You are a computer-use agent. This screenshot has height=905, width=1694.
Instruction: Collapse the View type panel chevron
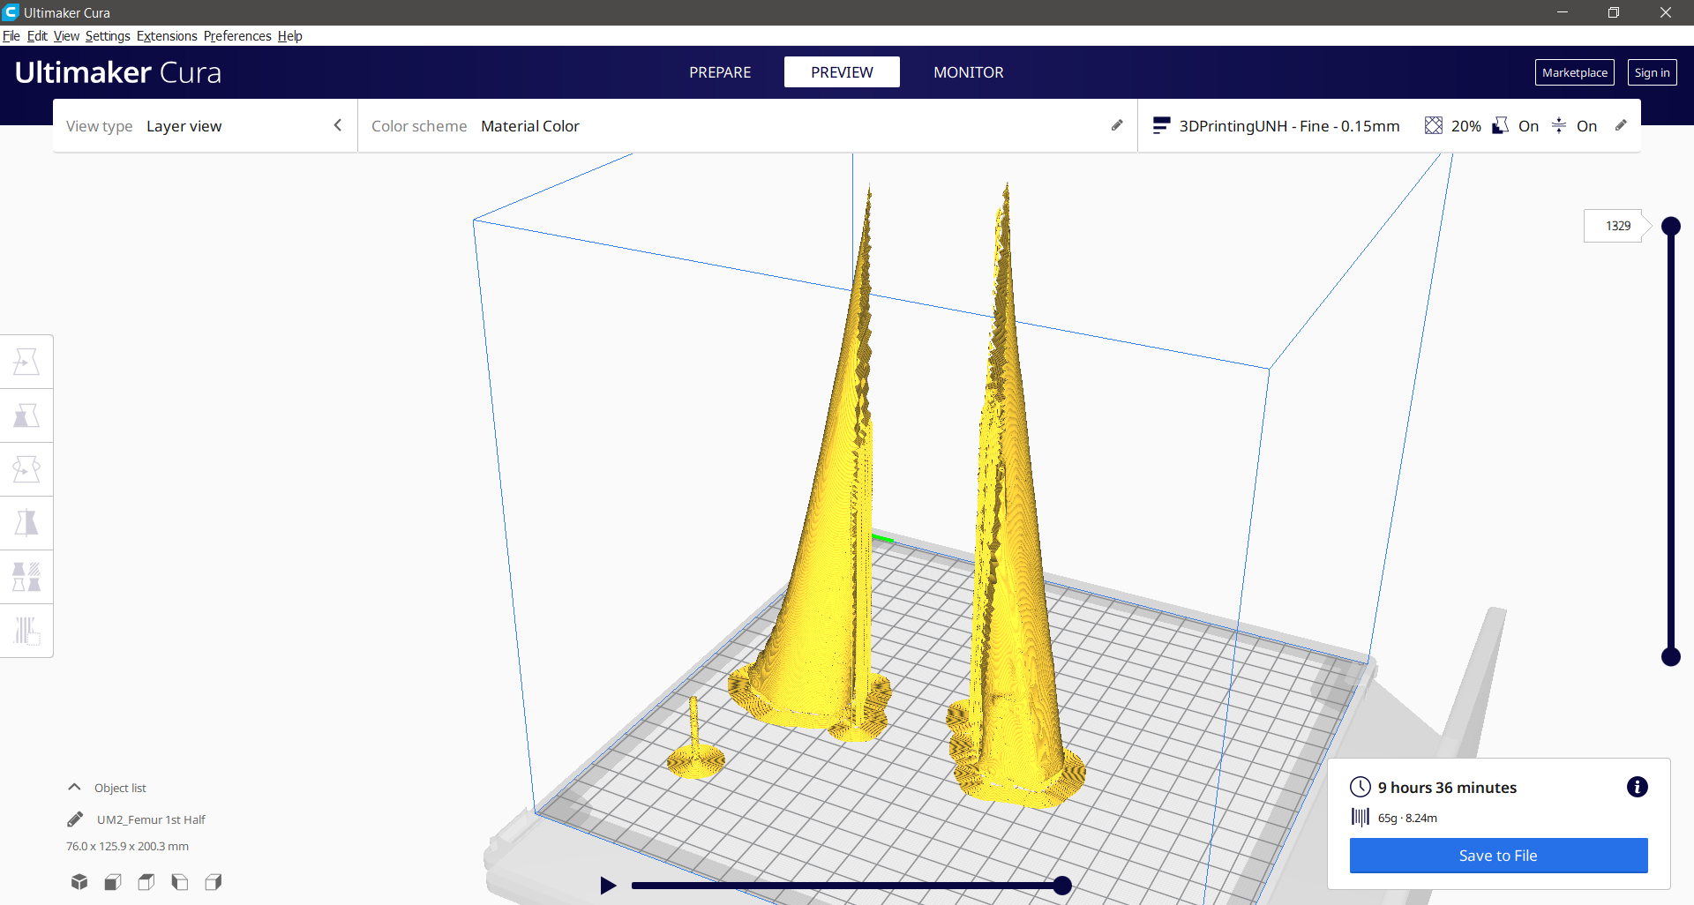337,125
